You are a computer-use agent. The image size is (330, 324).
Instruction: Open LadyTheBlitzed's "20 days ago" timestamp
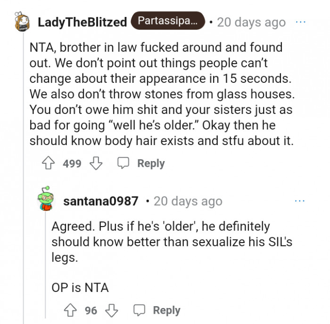coord(251,22)
